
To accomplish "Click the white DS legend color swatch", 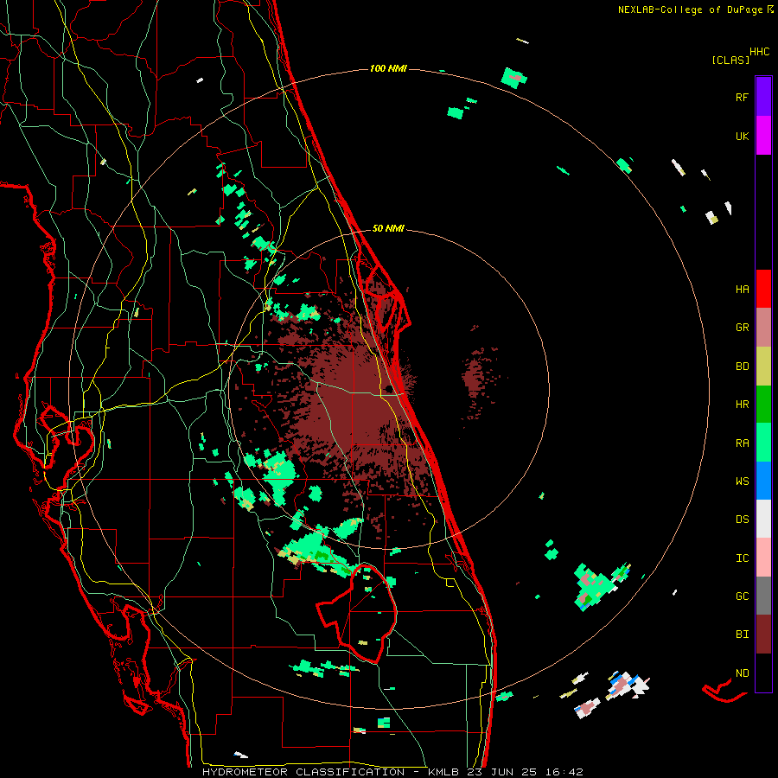I will (763, 519).
